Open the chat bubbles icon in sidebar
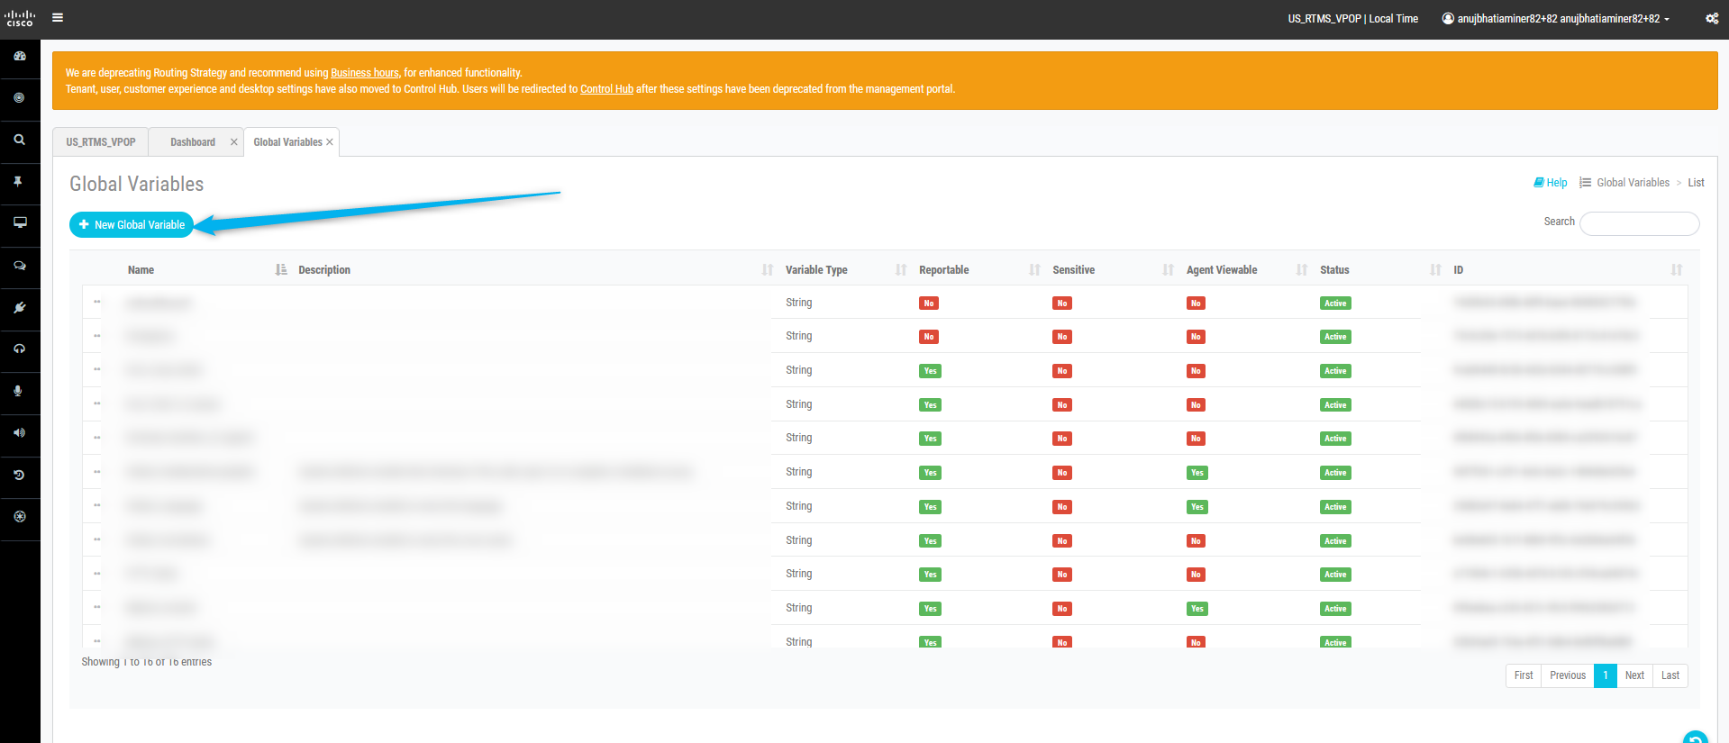 (20, 266)
